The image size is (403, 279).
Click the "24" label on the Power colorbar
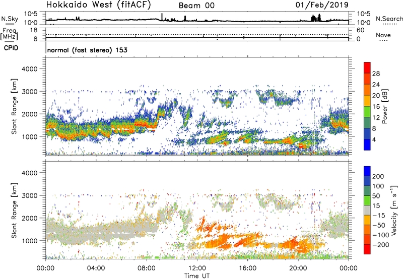pyautogui.click(x=376, y=85)
